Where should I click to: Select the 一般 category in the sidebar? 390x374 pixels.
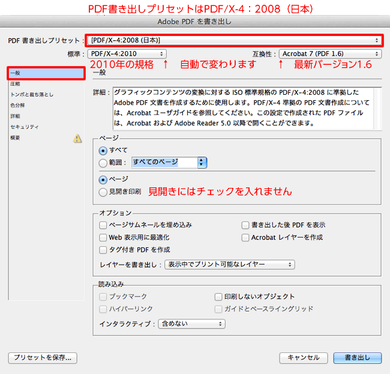(46, 73)
